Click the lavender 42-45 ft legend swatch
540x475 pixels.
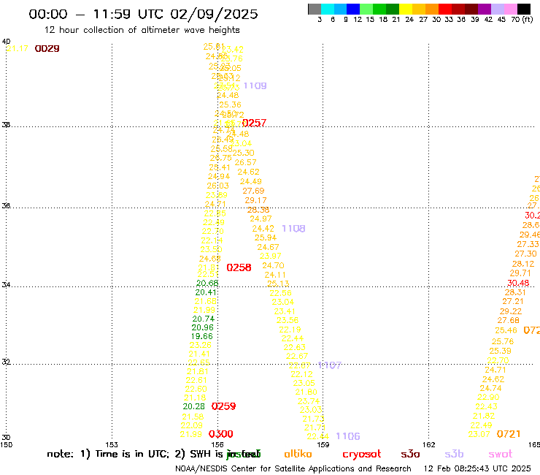coord(497,9)
